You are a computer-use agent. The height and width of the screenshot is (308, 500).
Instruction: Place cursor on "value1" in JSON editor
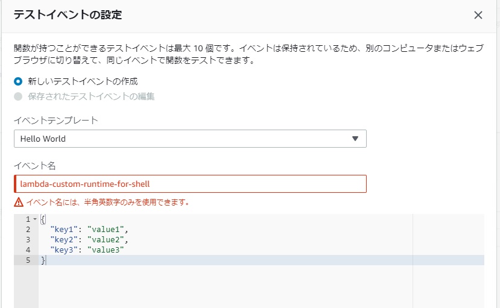click(107, 230)
